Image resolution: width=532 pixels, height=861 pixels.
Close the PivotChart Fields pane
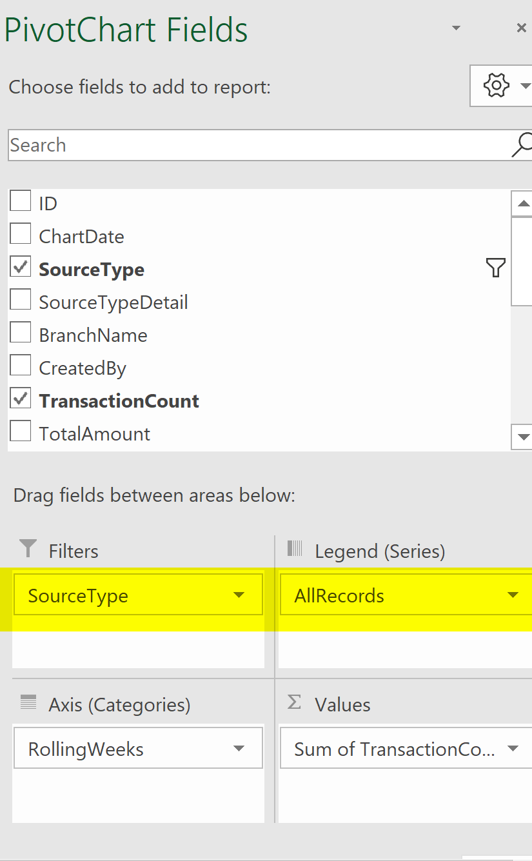point(522,28)
